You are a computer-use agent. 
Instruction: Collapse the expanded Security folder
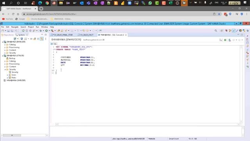(x=5, y=69)
